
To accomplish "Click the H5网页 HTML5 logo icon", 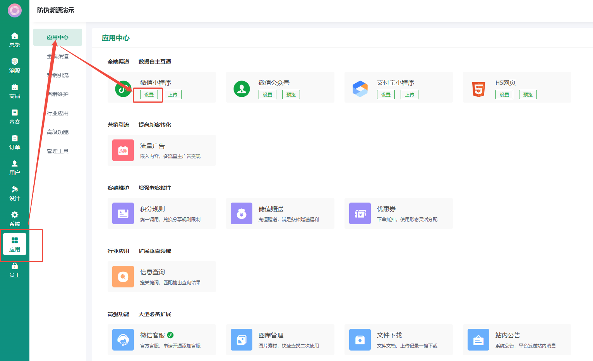I will point(478,89).
